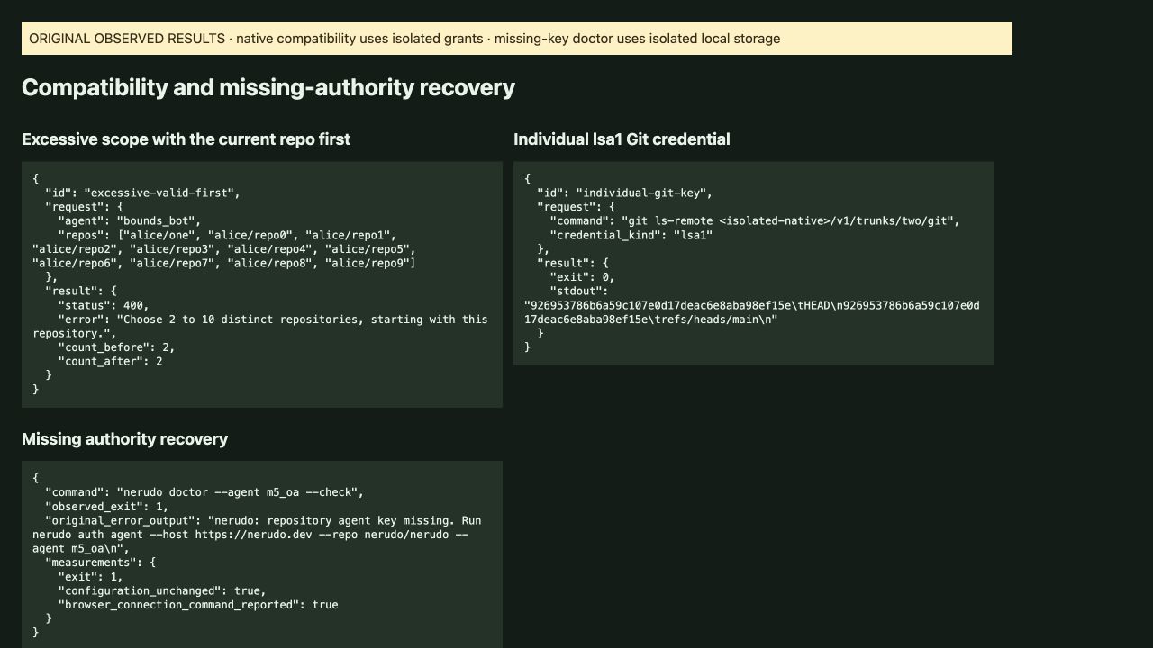Select the "observed_exit": 1 line
Image resolution: width=1153 pixels, height=648 pixels.
pos(107,507)
